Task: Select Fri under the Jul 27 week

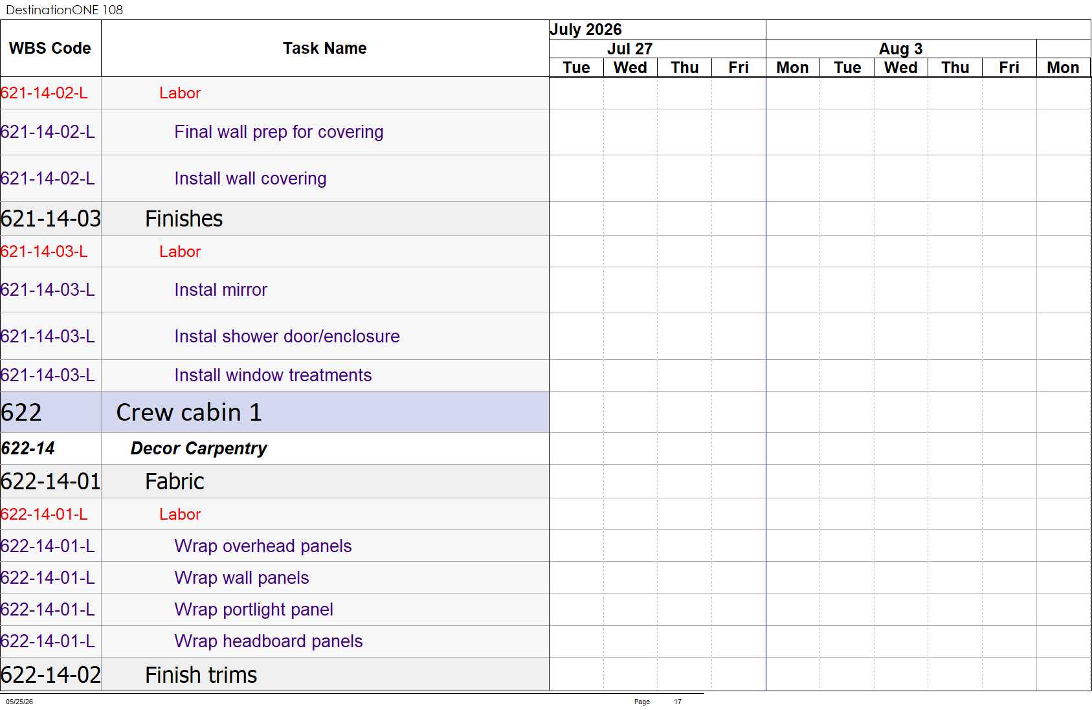Action: pos(739,68)
